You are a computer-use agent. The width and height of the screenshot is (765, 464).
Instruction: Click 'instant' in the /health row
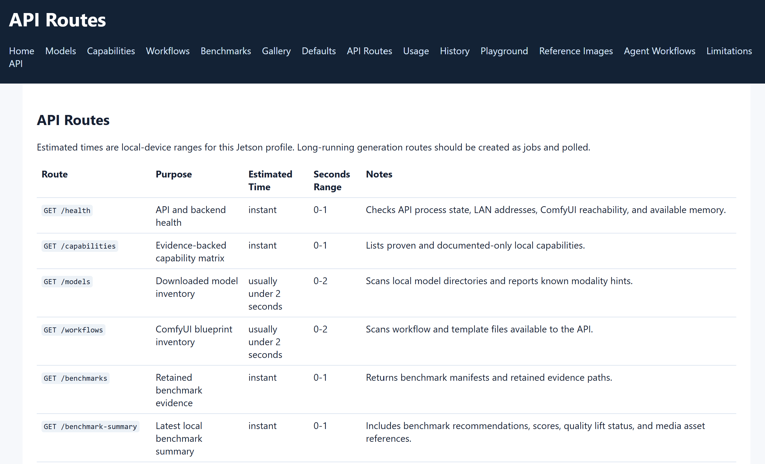coord(262,210)
